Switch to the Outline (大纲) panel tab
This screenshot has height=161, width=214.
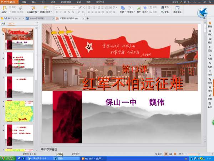(4, 24)
